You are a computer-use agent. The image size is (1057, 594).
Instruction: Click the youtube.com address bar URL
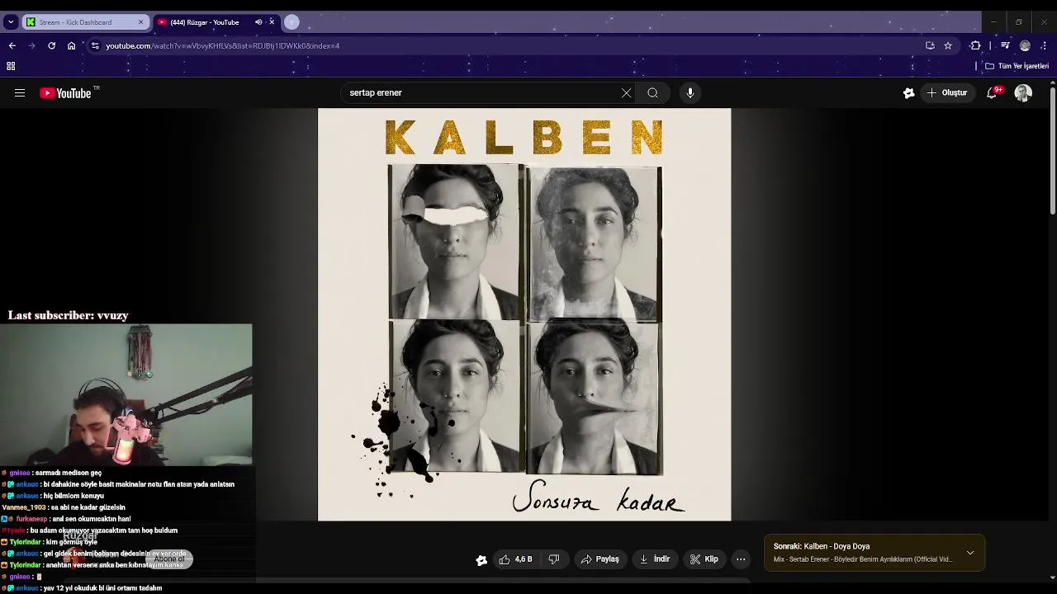pos(222,46)
